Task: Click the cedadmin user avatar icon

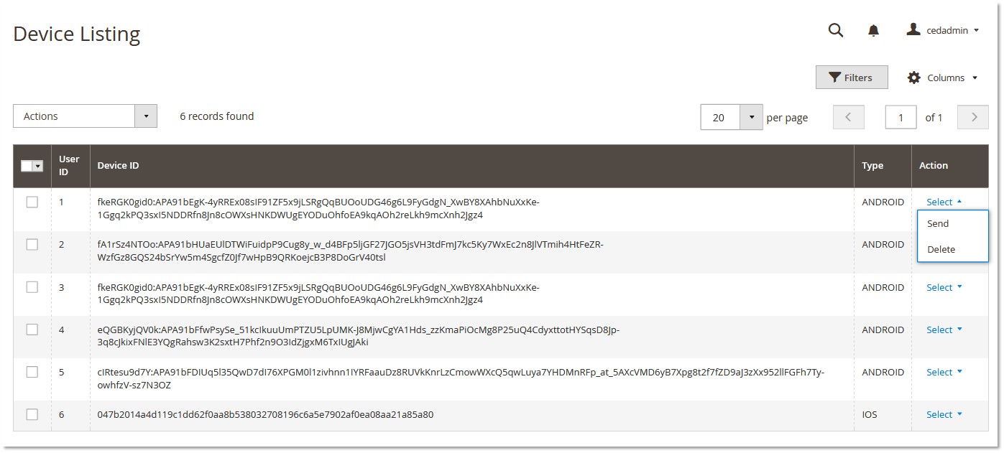Action: [x=913, y=29]
